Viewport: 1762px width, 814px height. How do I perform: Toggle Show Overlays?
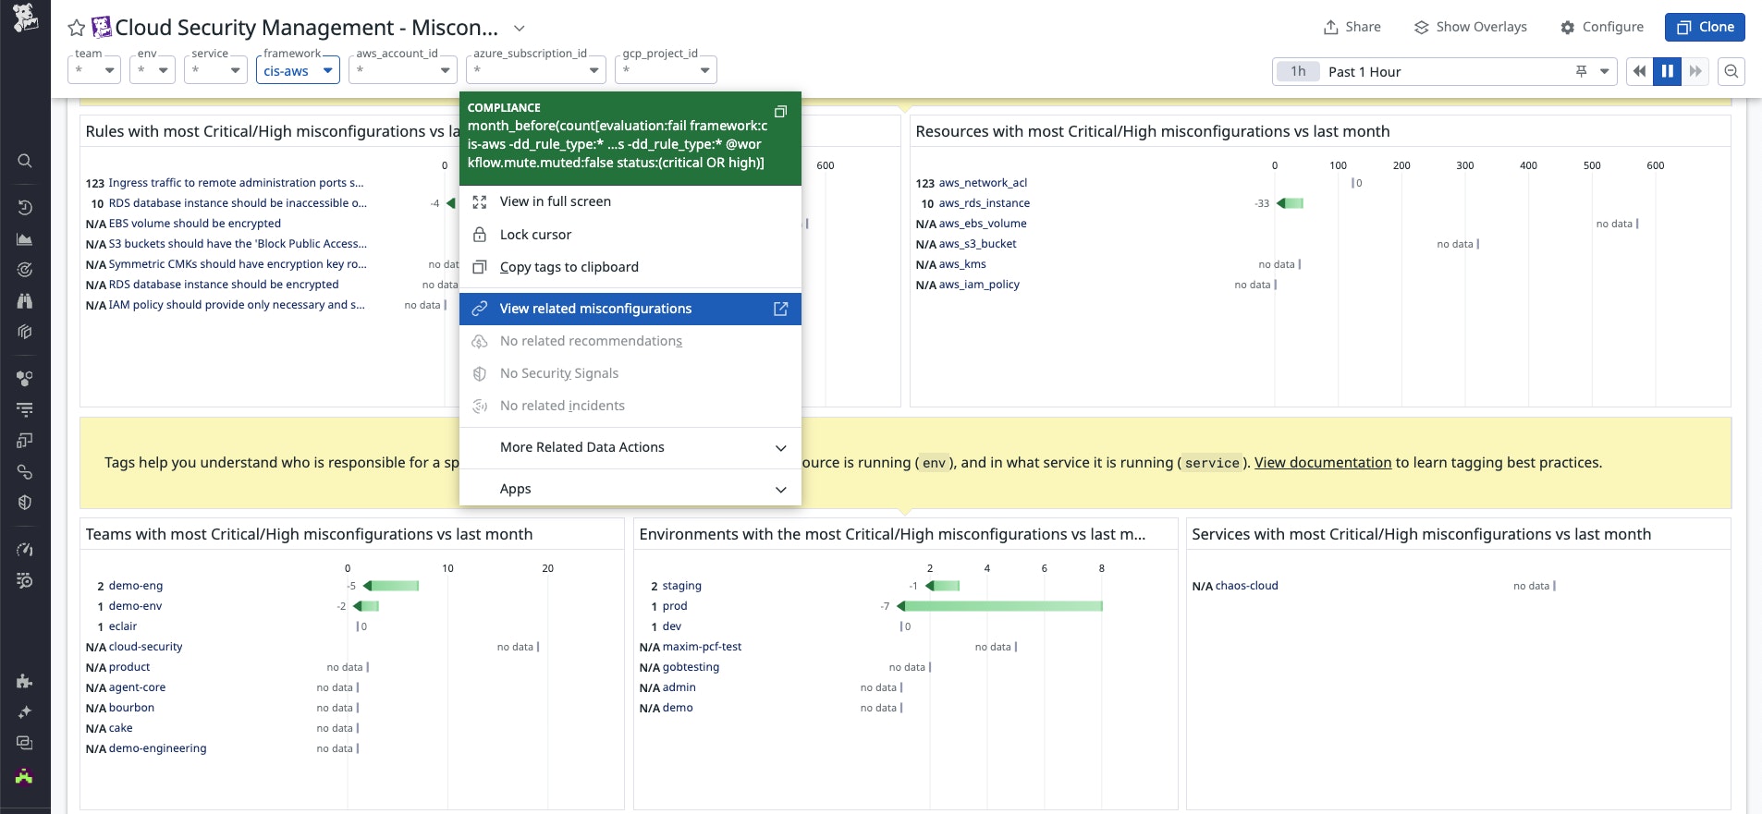1471,27
